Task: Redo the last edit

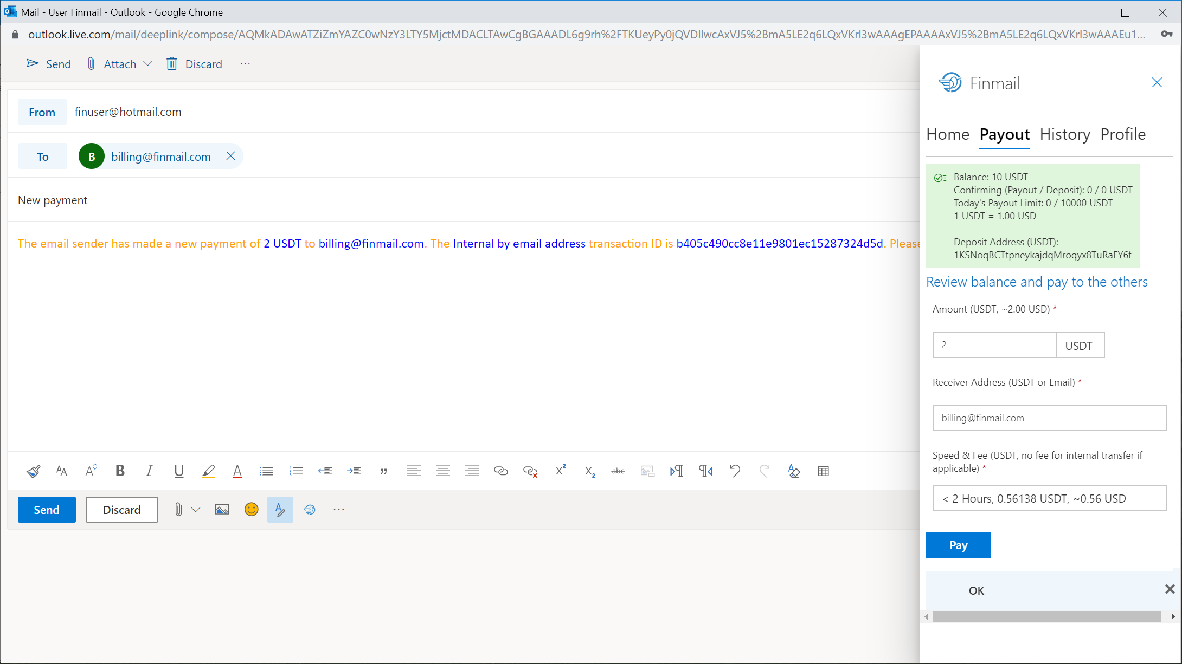Action: [x=765, y=471]
